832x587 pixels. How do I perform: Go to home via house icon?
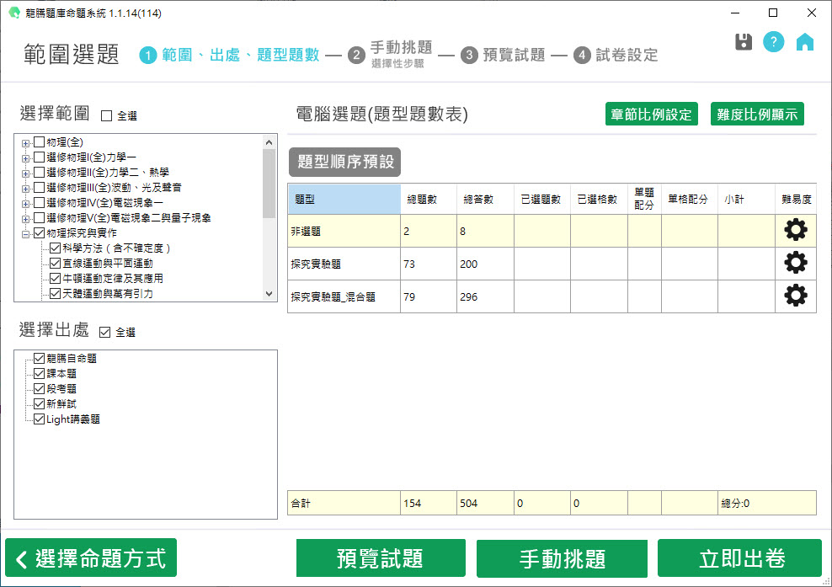click(805, 42)
